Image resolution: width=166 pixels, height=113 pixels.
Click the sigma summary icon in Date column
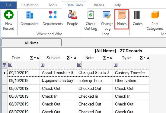pyautogui.click(x=31, y=58)
